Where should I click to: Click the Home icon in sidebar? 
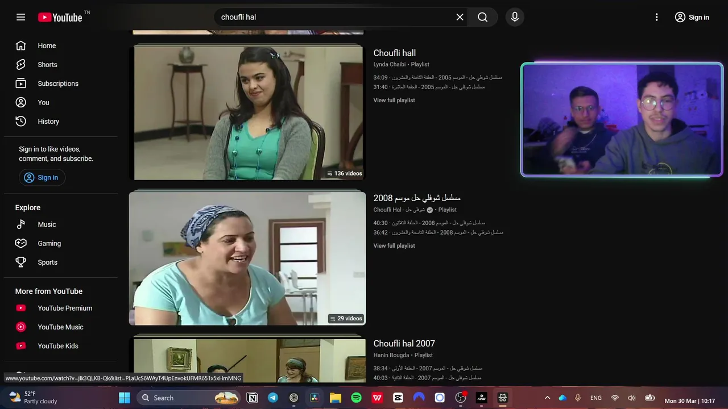pos(21,45)
